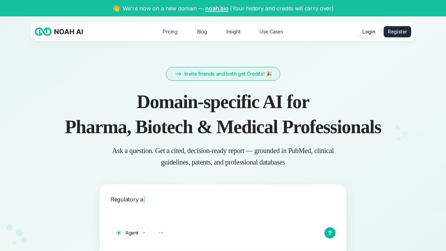This screenshot has width=446, height=251.
Task: Click the NOAH AI infinity logo icon
Action: (x=43, y=32)
